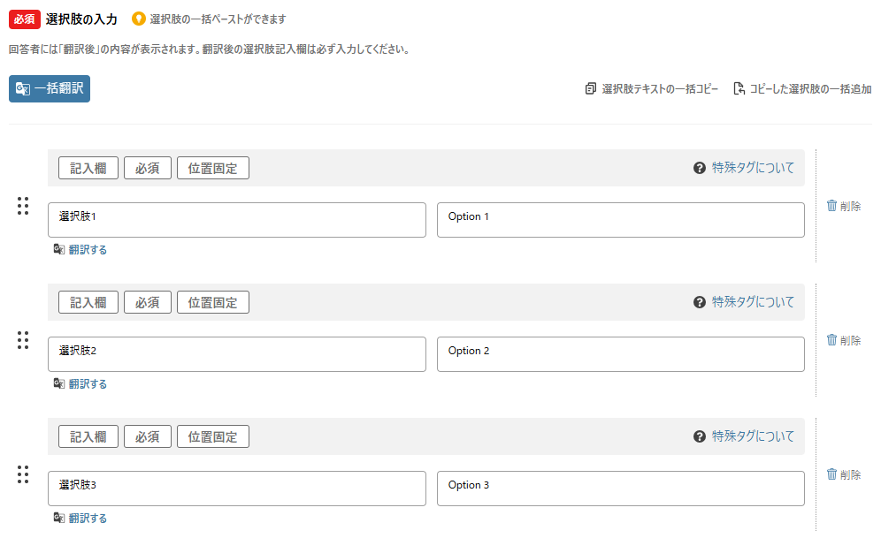Click the question mark icon in first option row
Image resolution: width=881 pixels, height=538 pixels.
[x=700, y=168]
